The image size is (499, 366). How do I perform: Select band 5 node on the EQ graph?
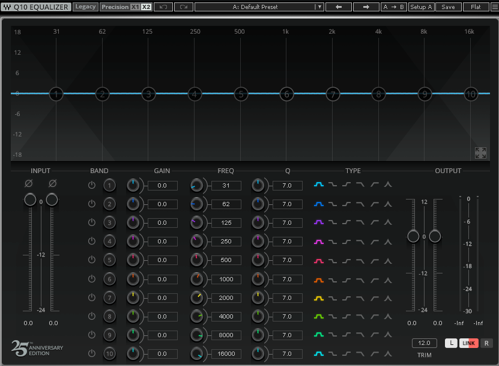(241, 94)
